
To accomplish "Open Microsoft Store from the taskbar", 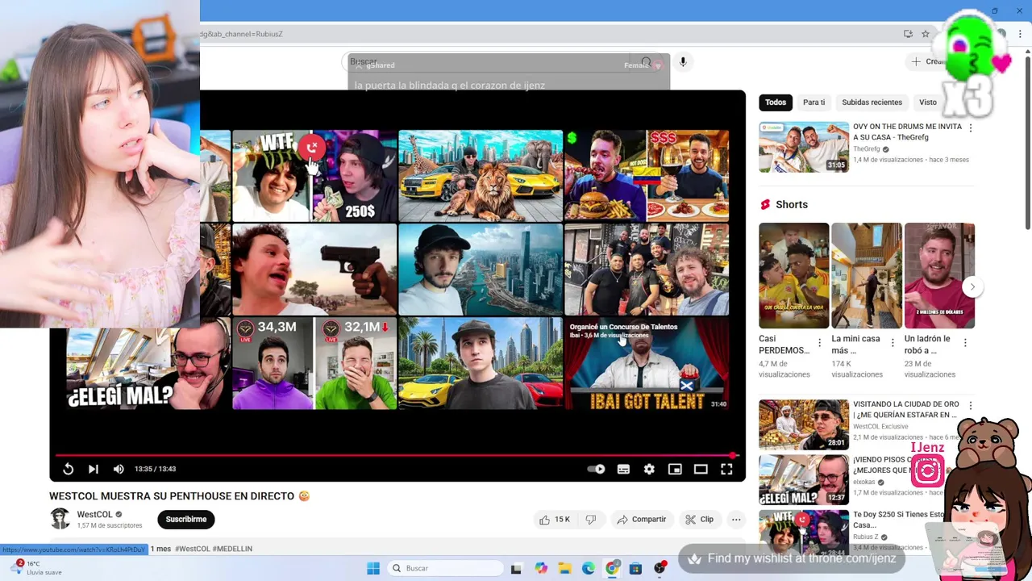I will point(635,568).
